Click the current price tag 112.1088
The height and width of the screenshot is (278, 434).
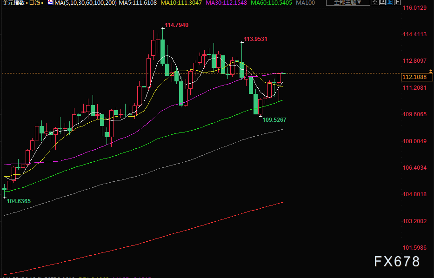417,77
